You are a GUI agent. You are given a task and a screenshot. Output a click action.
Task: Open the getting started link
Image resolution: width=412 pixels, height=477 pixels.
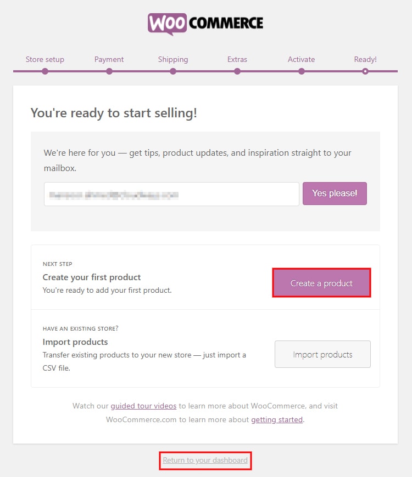pyautogui.click(x=277, y=419)
